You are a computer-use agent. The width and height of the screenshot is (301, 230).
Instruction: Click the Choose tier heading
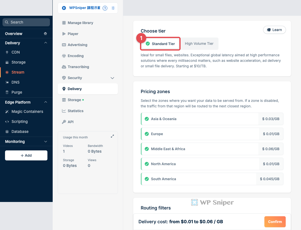[x=153, y=31]
